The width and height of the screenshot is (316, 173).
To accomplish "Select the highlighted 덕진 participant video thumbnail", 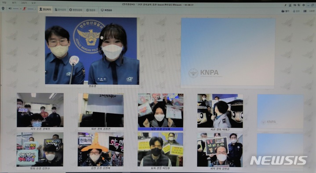I will [x=160, y=112].
